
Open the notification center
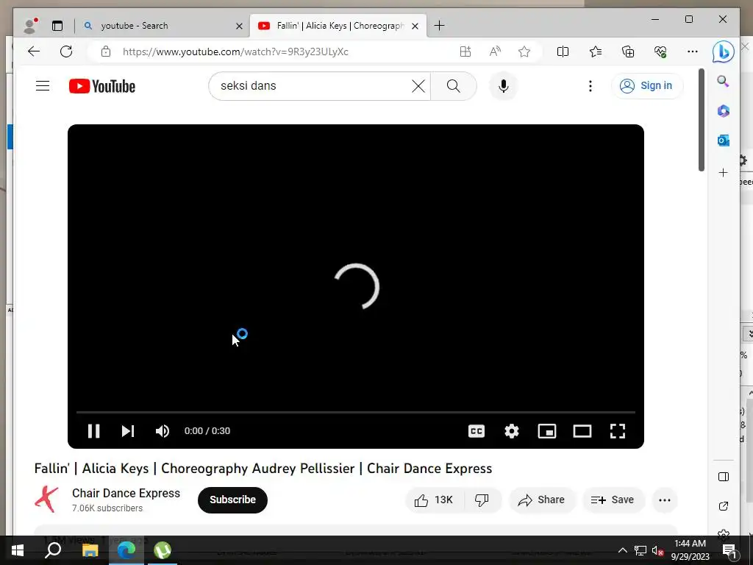click(729, 550)
